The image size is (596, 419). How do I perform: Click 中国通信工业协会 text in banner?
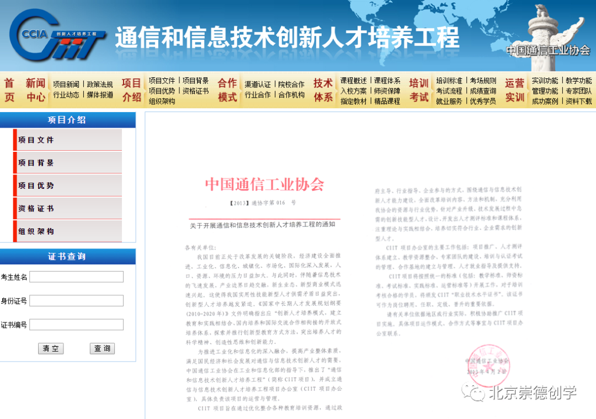[548, 50]
